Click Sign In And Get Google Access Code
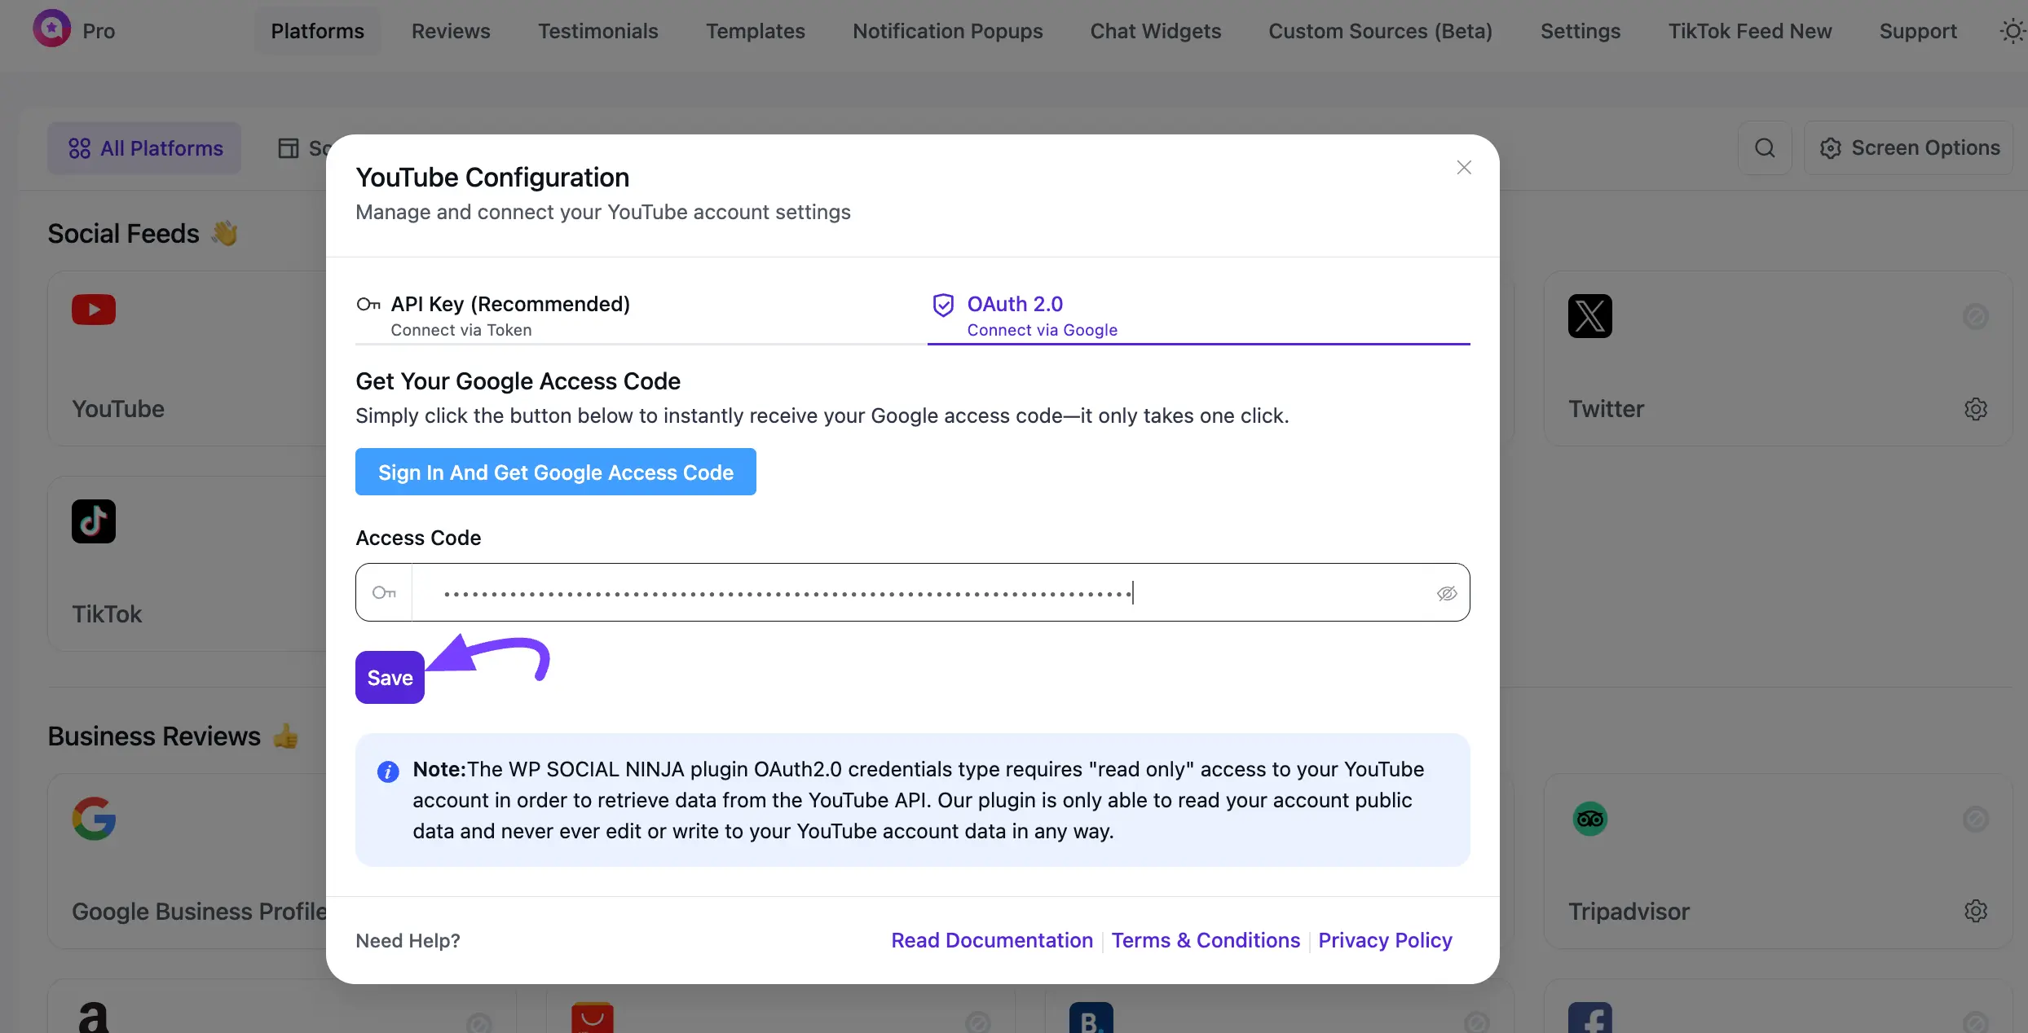 [556, 472]
